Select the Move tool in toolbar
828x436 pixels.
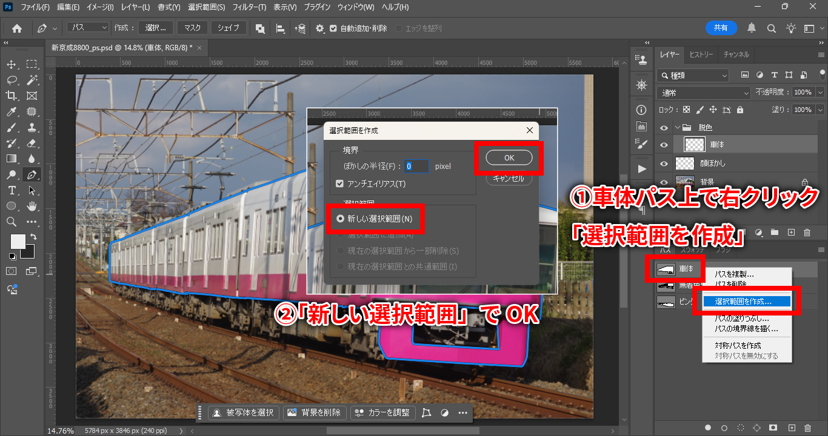12,64
